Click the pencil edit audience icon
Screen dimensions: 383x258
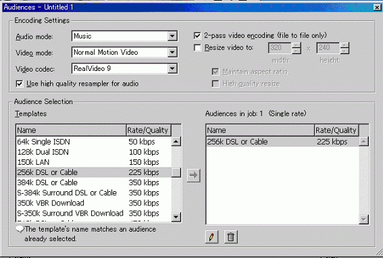[x=211, y=237]
